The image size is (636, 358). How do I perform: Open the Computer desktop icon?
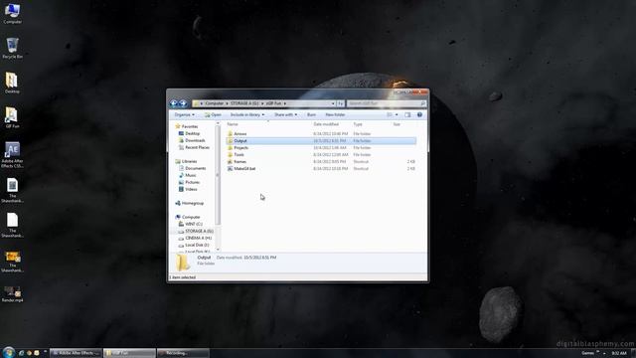pyautogui.click(x=12, y=13)
